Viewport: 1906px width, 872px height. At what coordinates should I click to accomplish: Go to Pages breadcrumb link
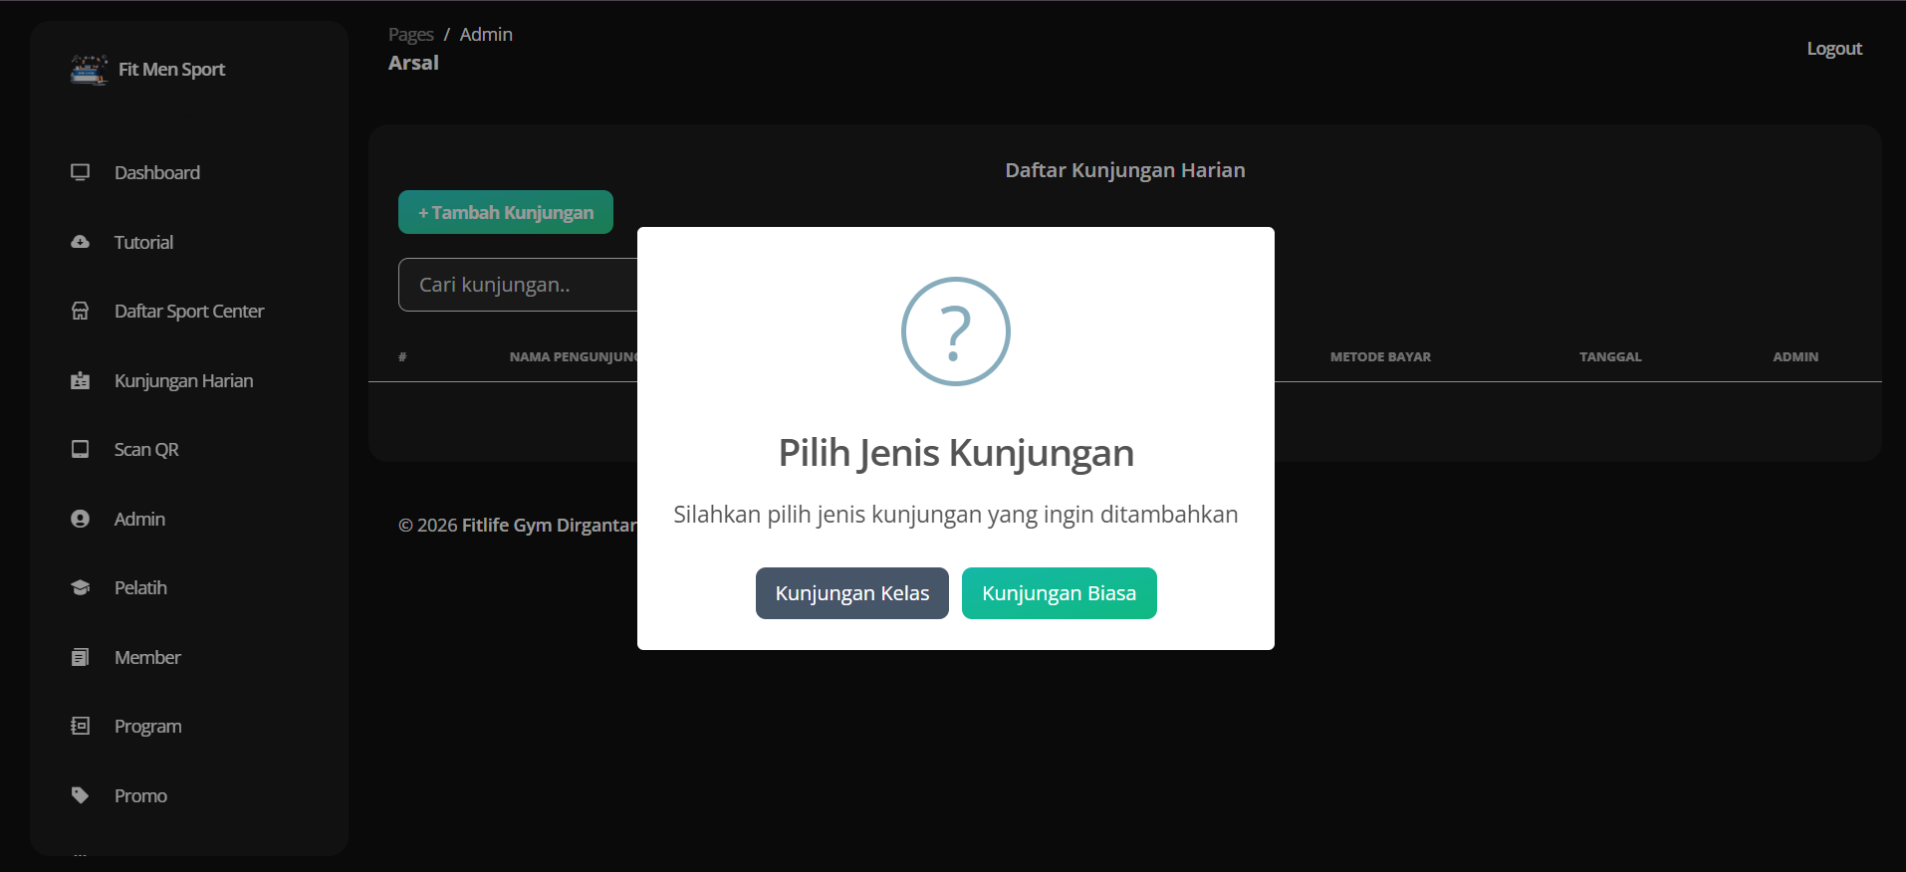pyautogui.click(x=410, y=35)
